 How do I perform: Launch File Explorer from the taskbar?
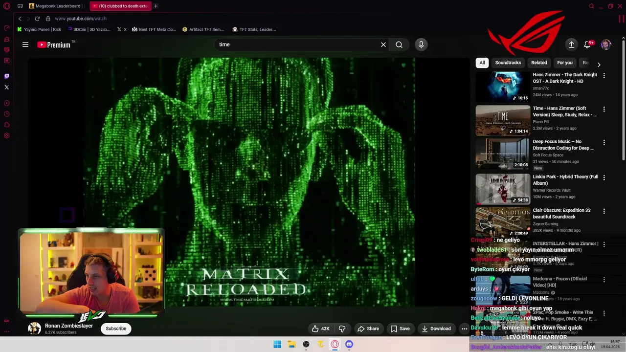click(x=291, y=344)
